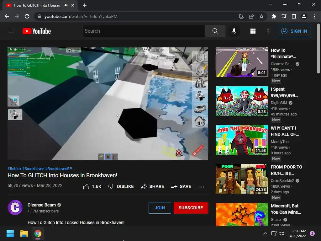Go back with browser back arrow
This screenshot has height=241, width=321.
click(x=7, y=16)
